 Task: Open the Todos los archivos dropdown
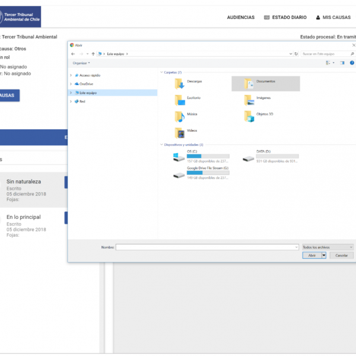pyautogui.click(x=328, y=247)
